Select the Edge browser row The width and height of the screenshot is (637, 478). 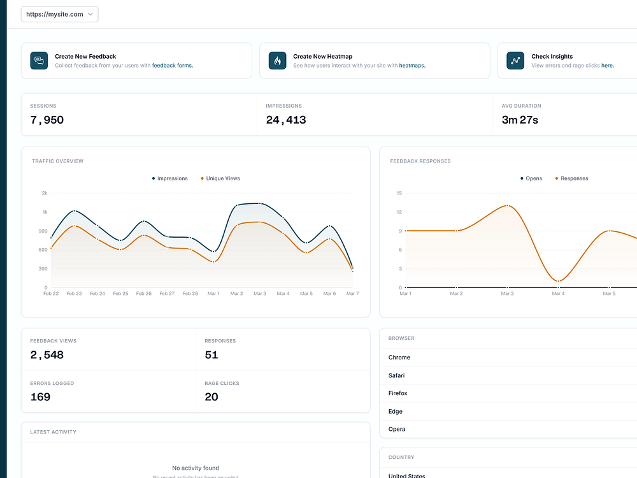tap(508, 411)
